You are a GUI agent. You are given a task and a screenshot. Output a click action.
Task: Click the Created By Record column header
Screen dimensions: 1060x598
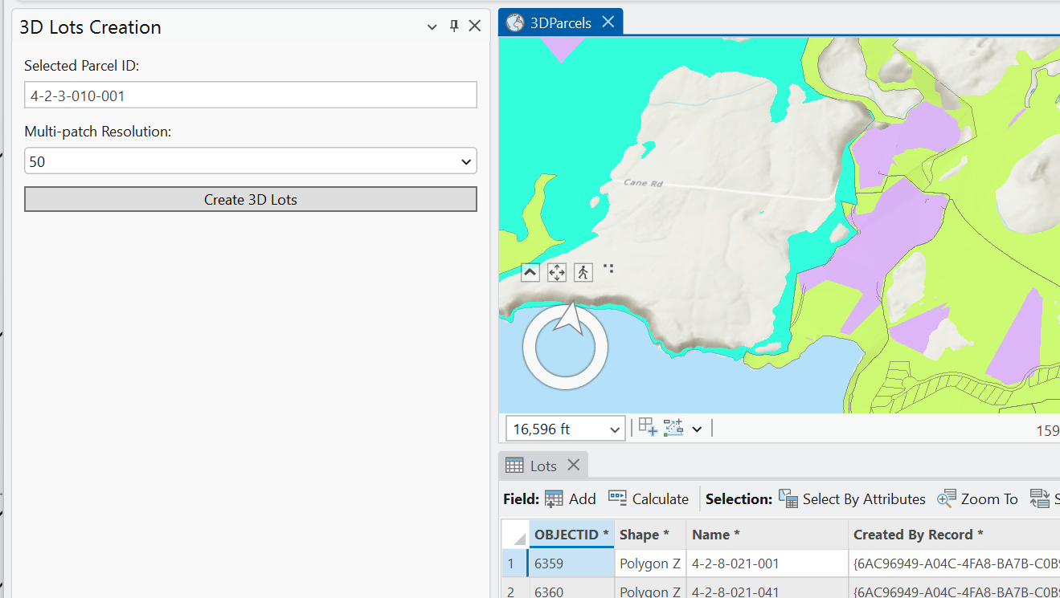pos(954,535)
